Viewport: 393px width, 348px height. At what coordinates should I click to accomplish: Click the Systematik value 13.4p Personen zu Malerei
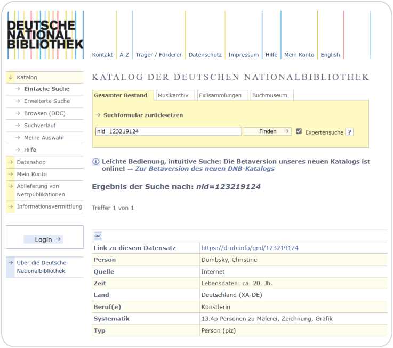pyautogui.click(x=267, y=319)
